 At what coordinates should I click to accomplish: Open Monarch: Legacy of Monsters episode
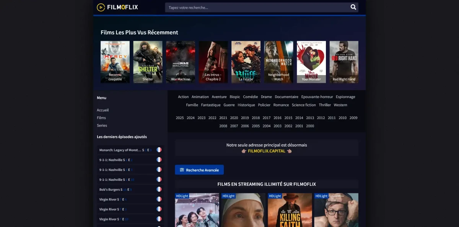130,150
